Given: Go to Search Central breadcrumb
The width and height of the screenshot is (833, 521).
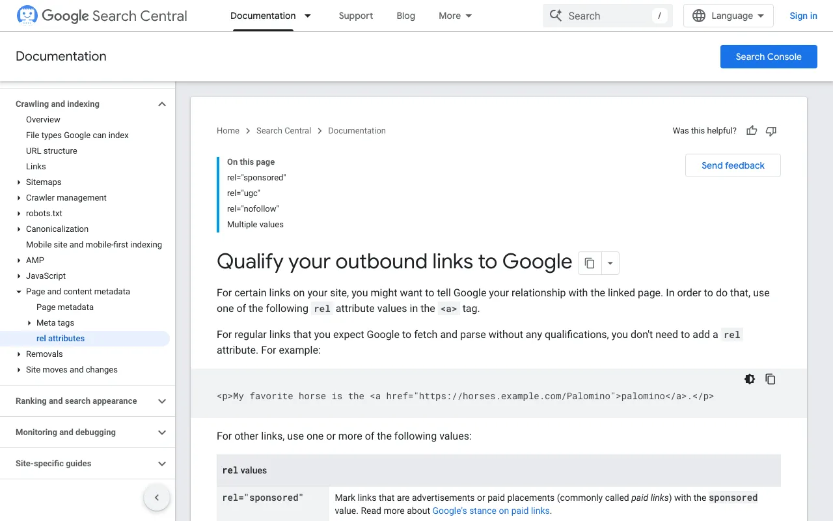Looking at the screenshot, I should 284,131.
